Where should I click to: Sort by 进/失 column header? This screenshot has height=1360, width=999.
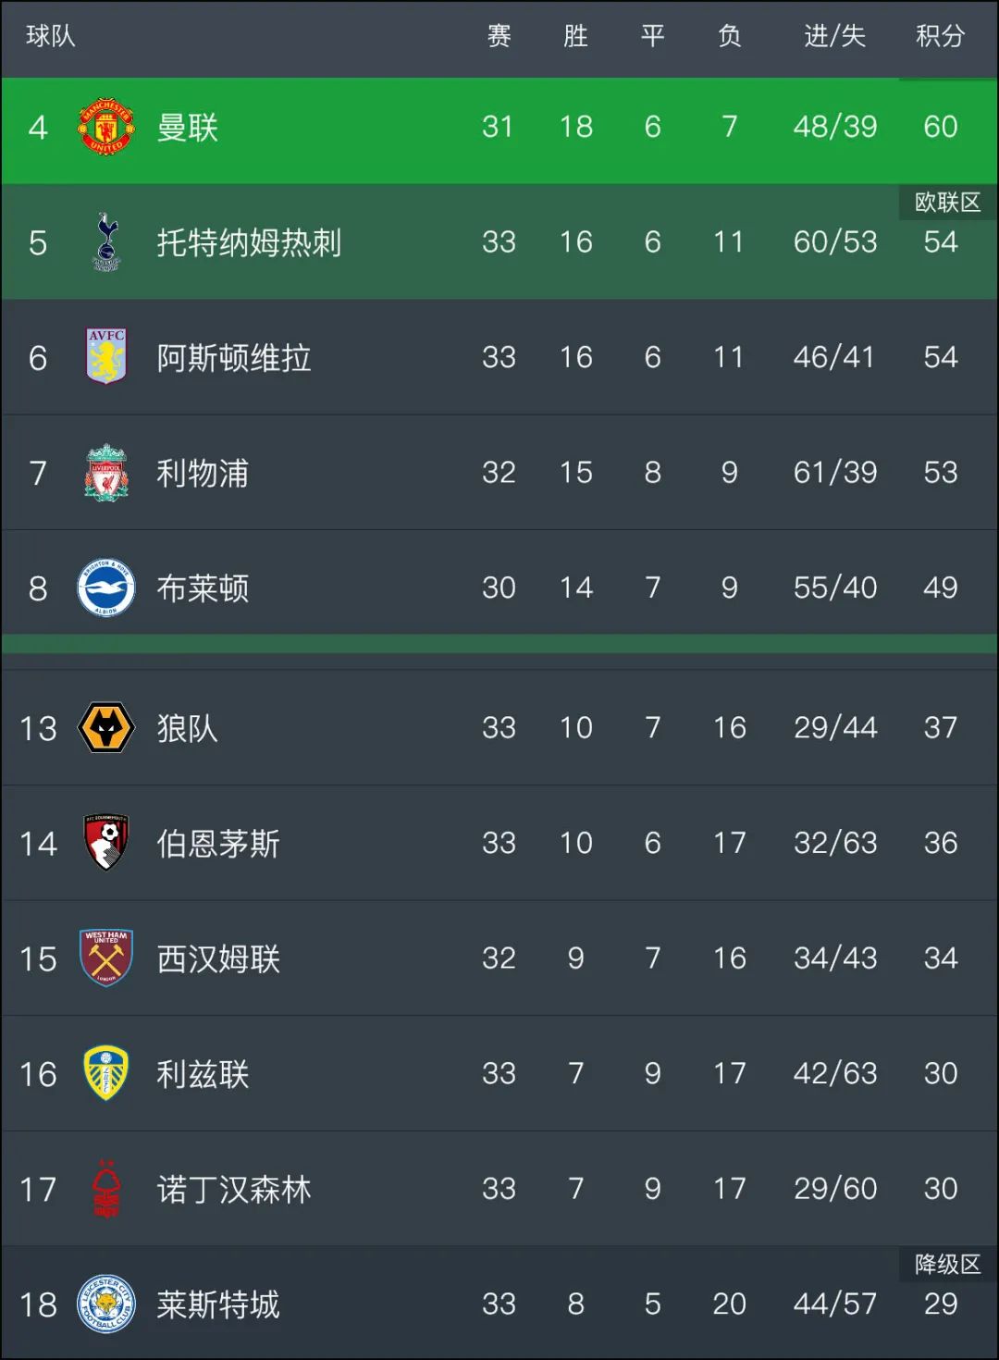coord(834,36)
